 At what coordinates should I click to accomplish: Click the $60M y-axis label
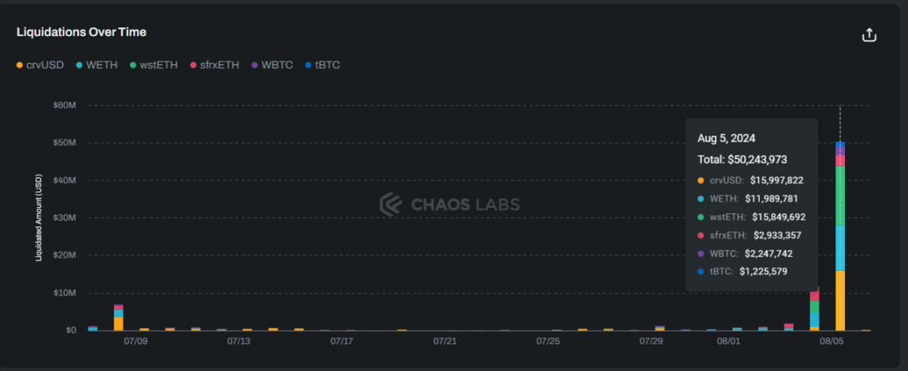(x=65, y=105)
